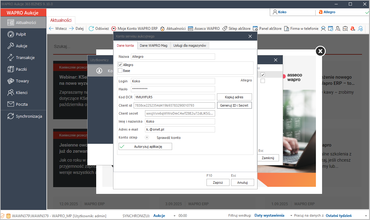370x220 pixels.
Task: Open Pulpit in the left sidebar
Action: click(x=21, y=34)
